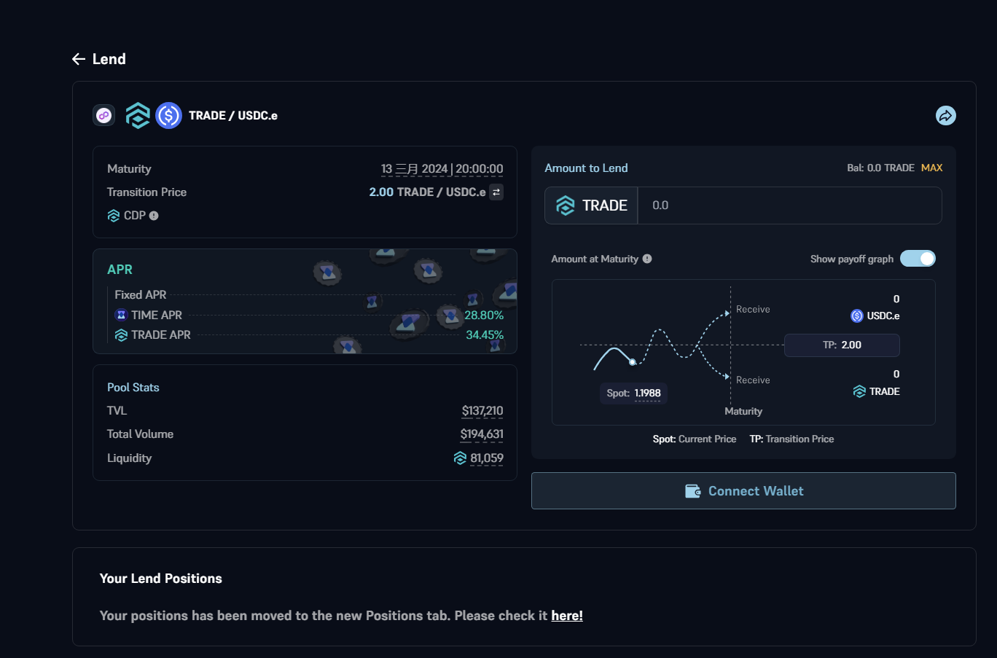Click the Spot 1.1988 price label

click(633, 393)
